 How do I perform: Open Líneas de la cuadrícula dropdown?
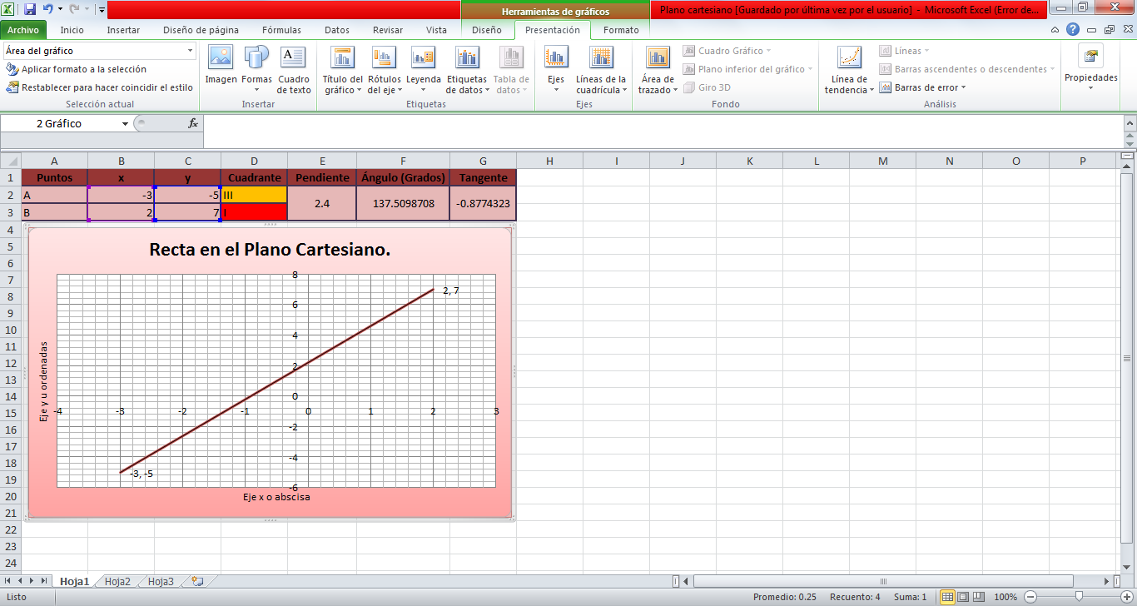(x=602, y=70)
